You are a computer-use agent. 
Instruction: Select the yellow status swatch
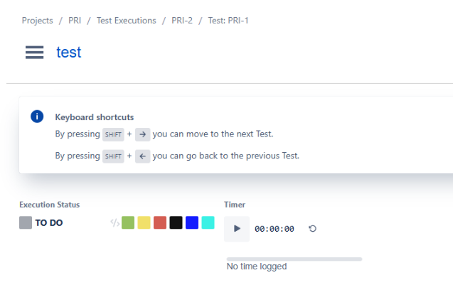pos(144,222)
